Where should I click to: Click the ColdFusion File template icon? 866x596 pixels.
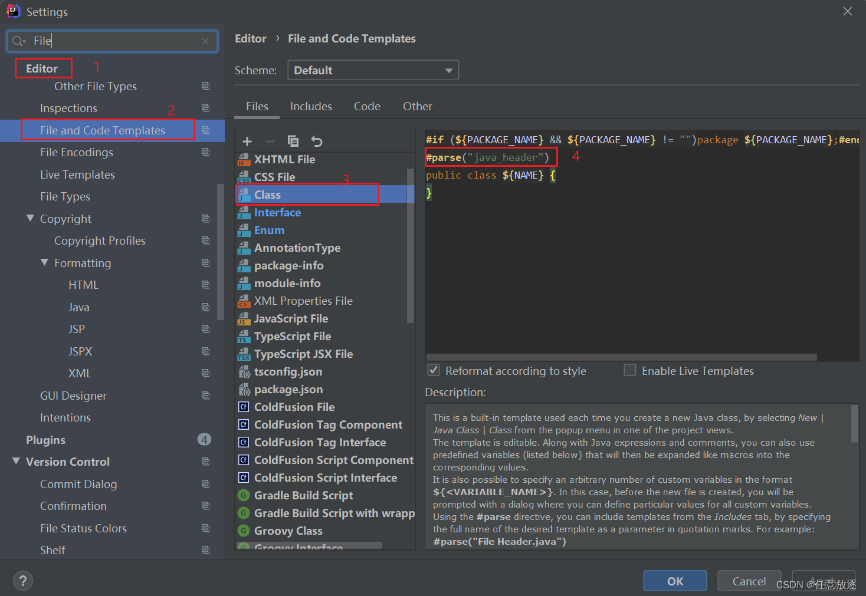coord(244,407)
